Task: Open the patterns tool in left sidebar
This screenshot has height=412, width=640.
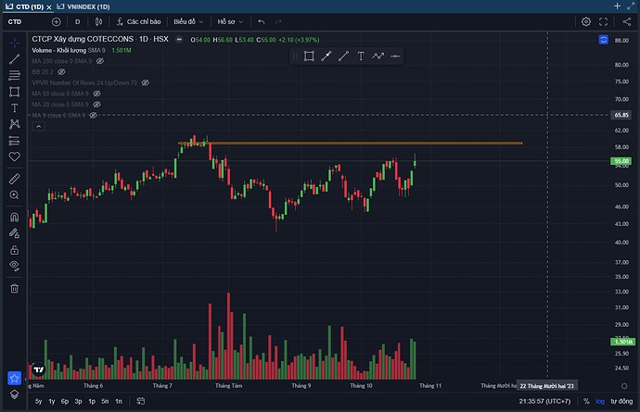Action: [14, 124]
